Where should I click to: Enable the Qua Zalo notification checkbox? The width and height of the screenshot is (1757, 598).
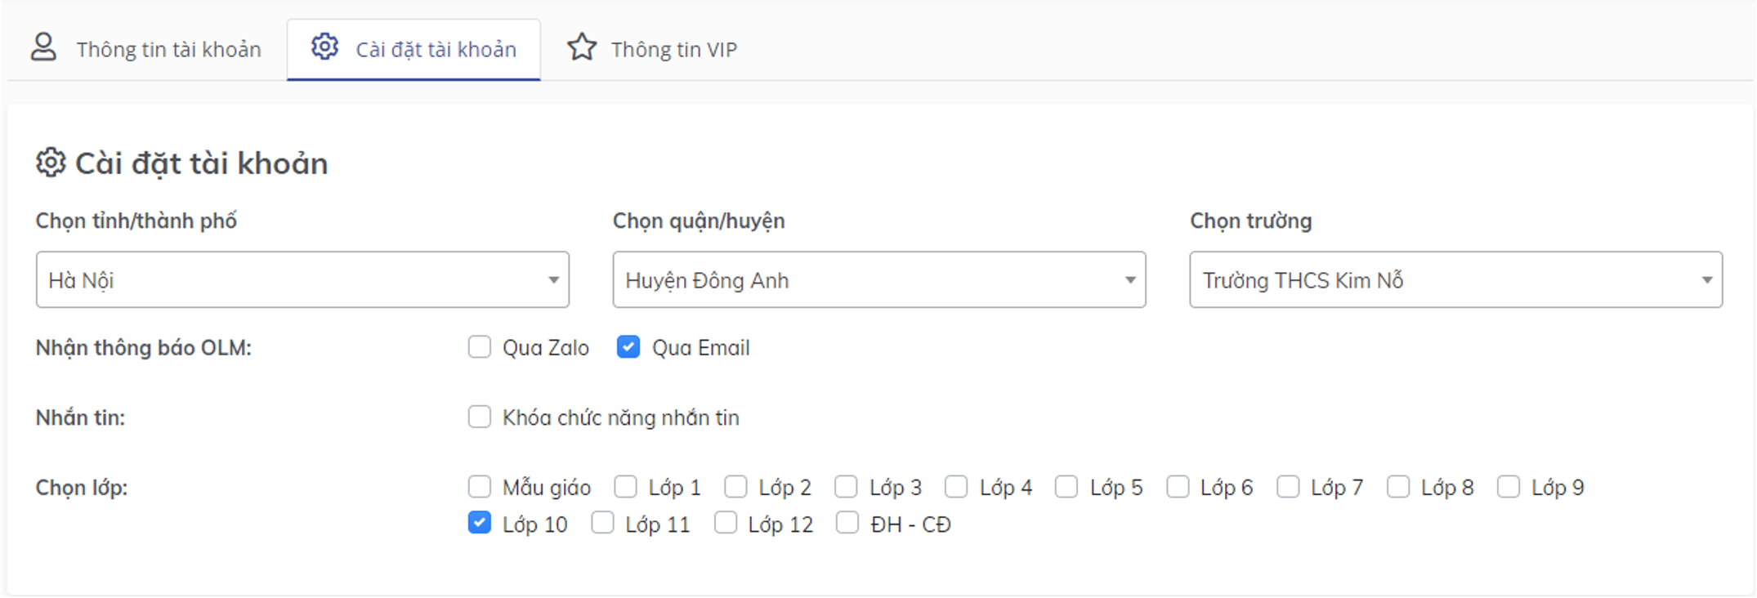pos(479,347)
